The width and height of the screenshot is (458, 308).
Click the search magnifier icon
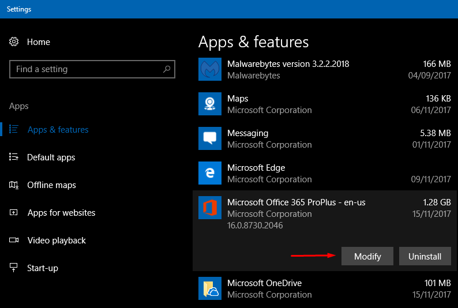point(167,69)
